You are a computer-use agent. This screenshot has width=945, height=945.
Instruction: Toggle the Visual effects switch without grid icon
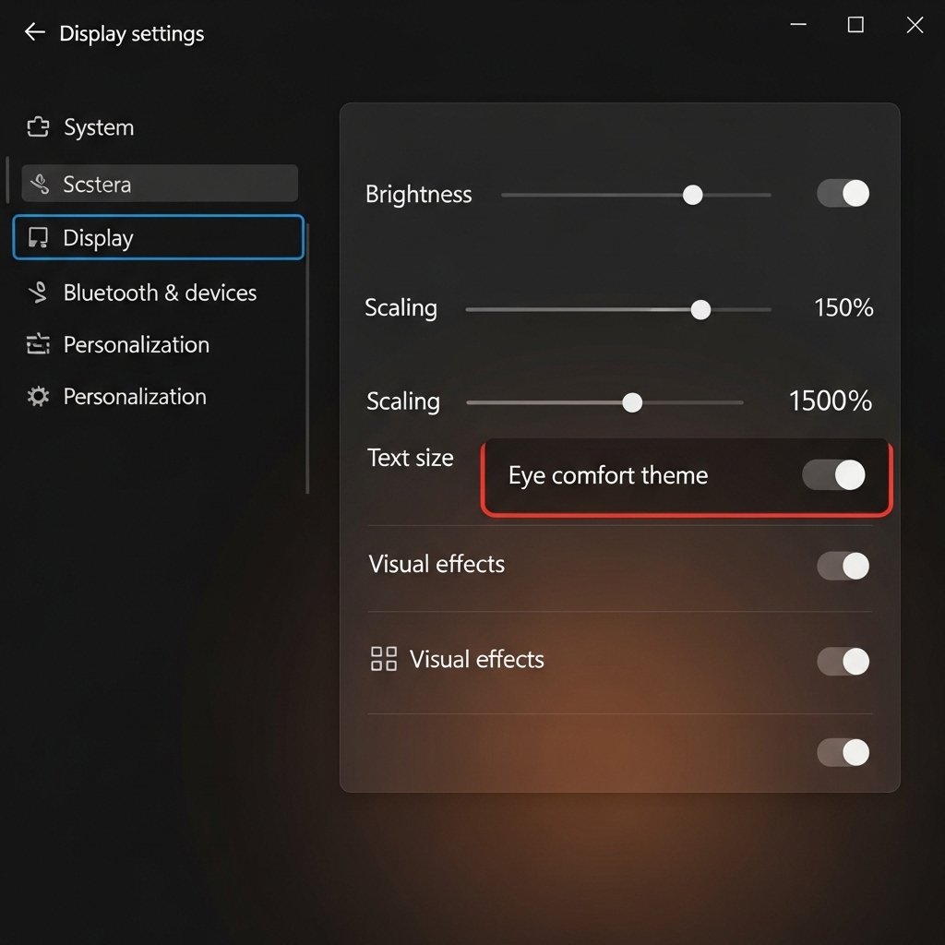843,566
